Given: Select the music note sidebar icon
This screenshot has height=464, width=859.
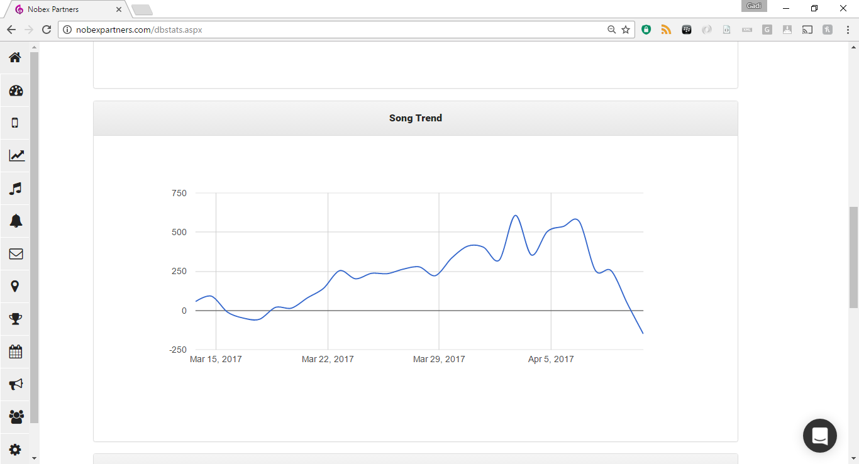Looking at the screenshot, I should (x=16, y=189).
